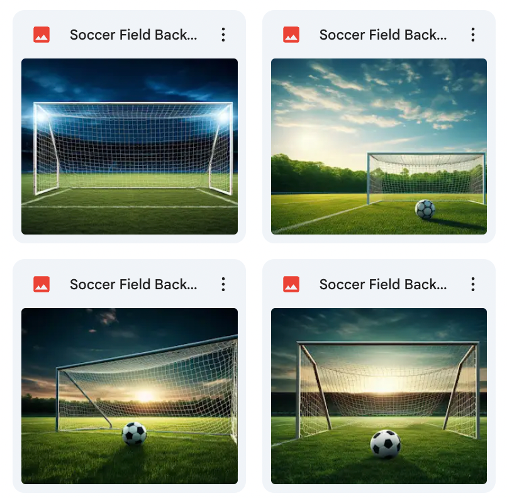Screen dimensions: 507x498
Task: Open the night stadium goal thumbnail with floodlights
Action: click(x=130, y=147)
